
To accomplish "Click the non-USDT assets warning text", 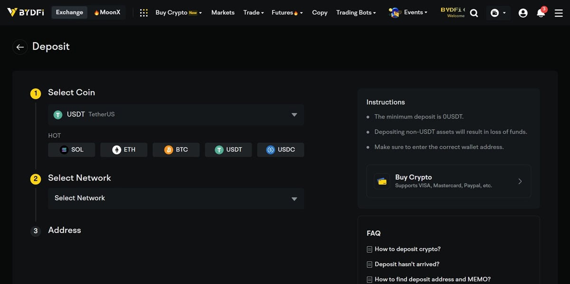I will click(x=451, y=132).
